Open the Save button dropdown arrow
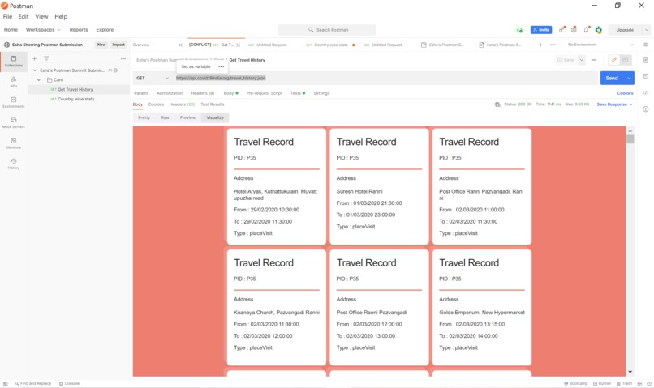Screen dimensions: 654x388 click(x=582, y=60)
